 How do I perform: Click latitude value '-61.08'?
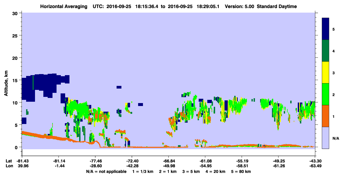pyautogui.click(x=205, y=161)
